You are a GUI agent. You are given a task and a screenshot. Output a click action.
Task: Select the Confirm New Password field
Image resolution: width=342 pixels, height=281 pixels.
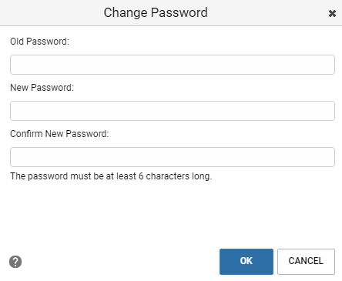click(x=173, y=157)
